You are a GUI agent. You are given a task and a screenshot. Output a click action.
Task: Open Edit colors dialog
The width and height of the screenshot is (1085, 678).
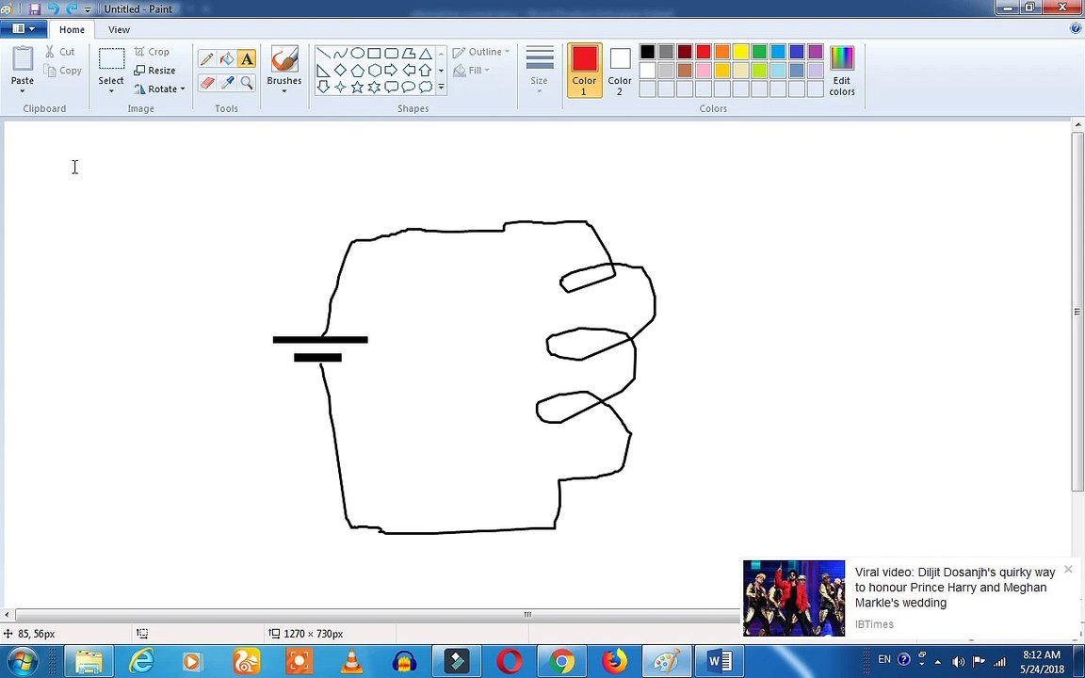[x=842, y=71]
